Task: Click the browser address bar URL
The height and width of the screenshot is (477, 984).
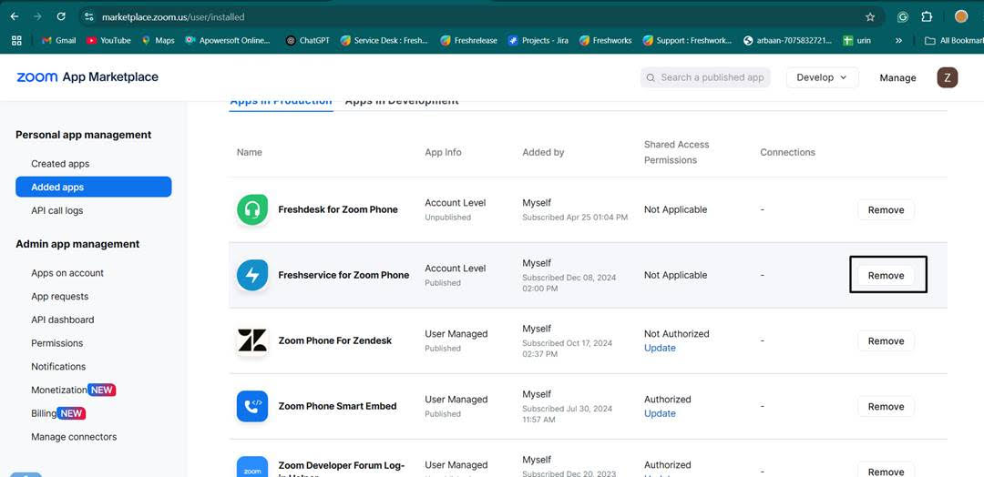Action: (x=173, y=17)
